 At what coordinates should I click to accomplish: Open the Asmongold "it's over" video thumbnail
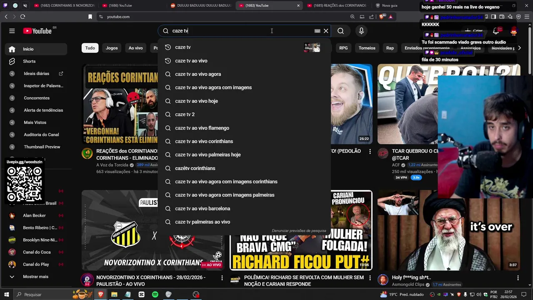point(449,230)
